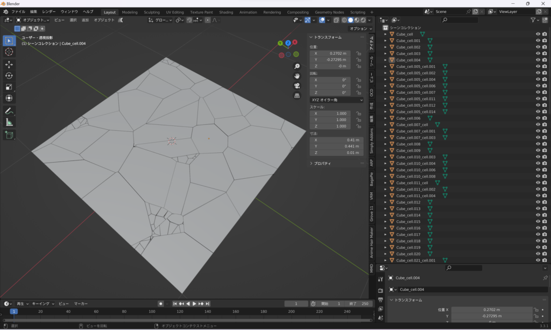Viewport: 551px width, 330px height.
Task: Toggle camera view in the viewport
Action: pos(296,86)
